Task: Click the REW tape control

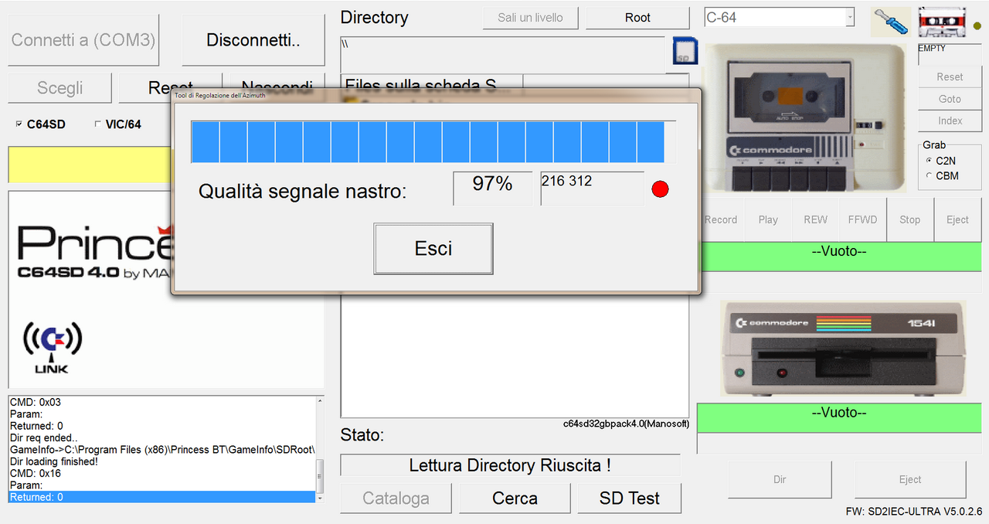Action: point(815,219)
